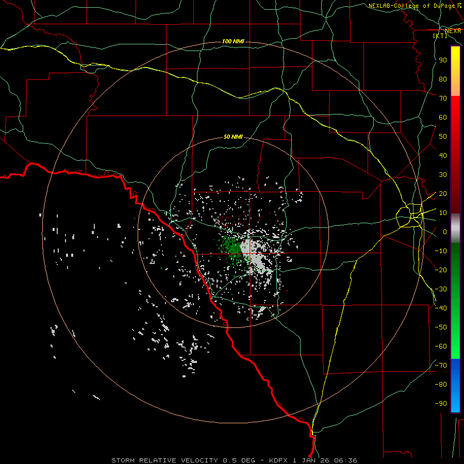Click the positive 10 scale value
Viewport: 464px width, 464px height.
(x=443, y=213)
